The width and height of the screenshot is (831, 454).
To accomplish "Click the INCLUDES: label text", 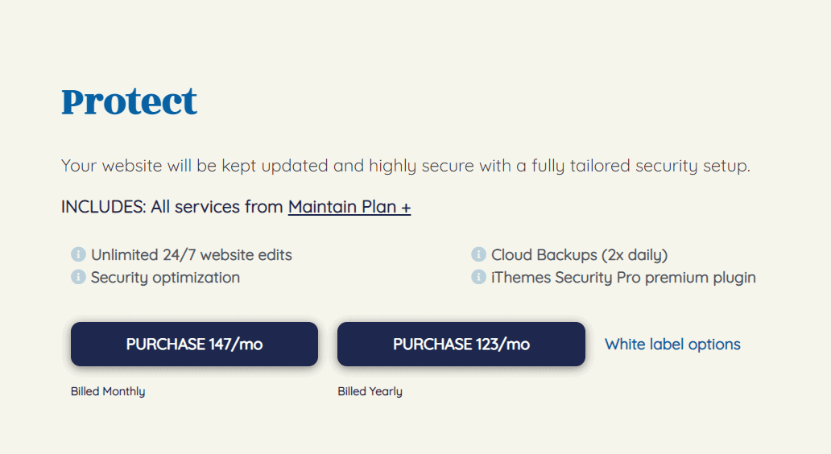I will 104,207.
